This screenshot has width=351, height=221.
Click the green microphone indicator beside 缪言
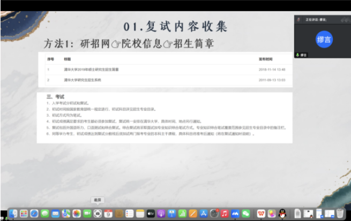pyautogui.click(x=297, y=55)
